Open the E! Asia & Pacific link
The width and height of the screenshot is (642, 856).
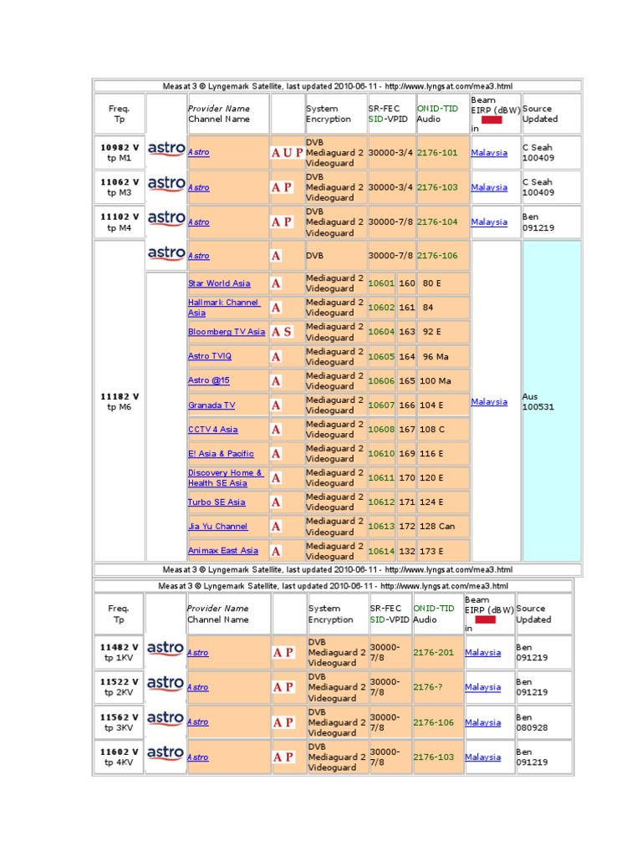(221, 454)
